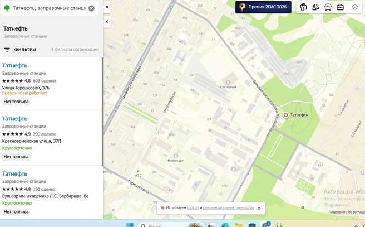The width and height of the screenshot is (365, 227).
Task: Click the Сосновый place icon on the map
Action: pyautogui.click(x=228, y=82)
